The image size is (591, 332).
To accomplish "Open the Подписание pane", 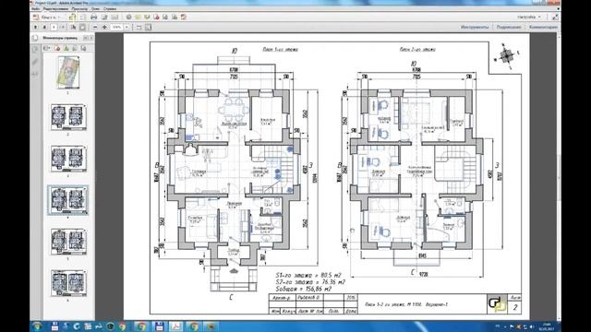I will pyautogui.click(x=509, y=27).
